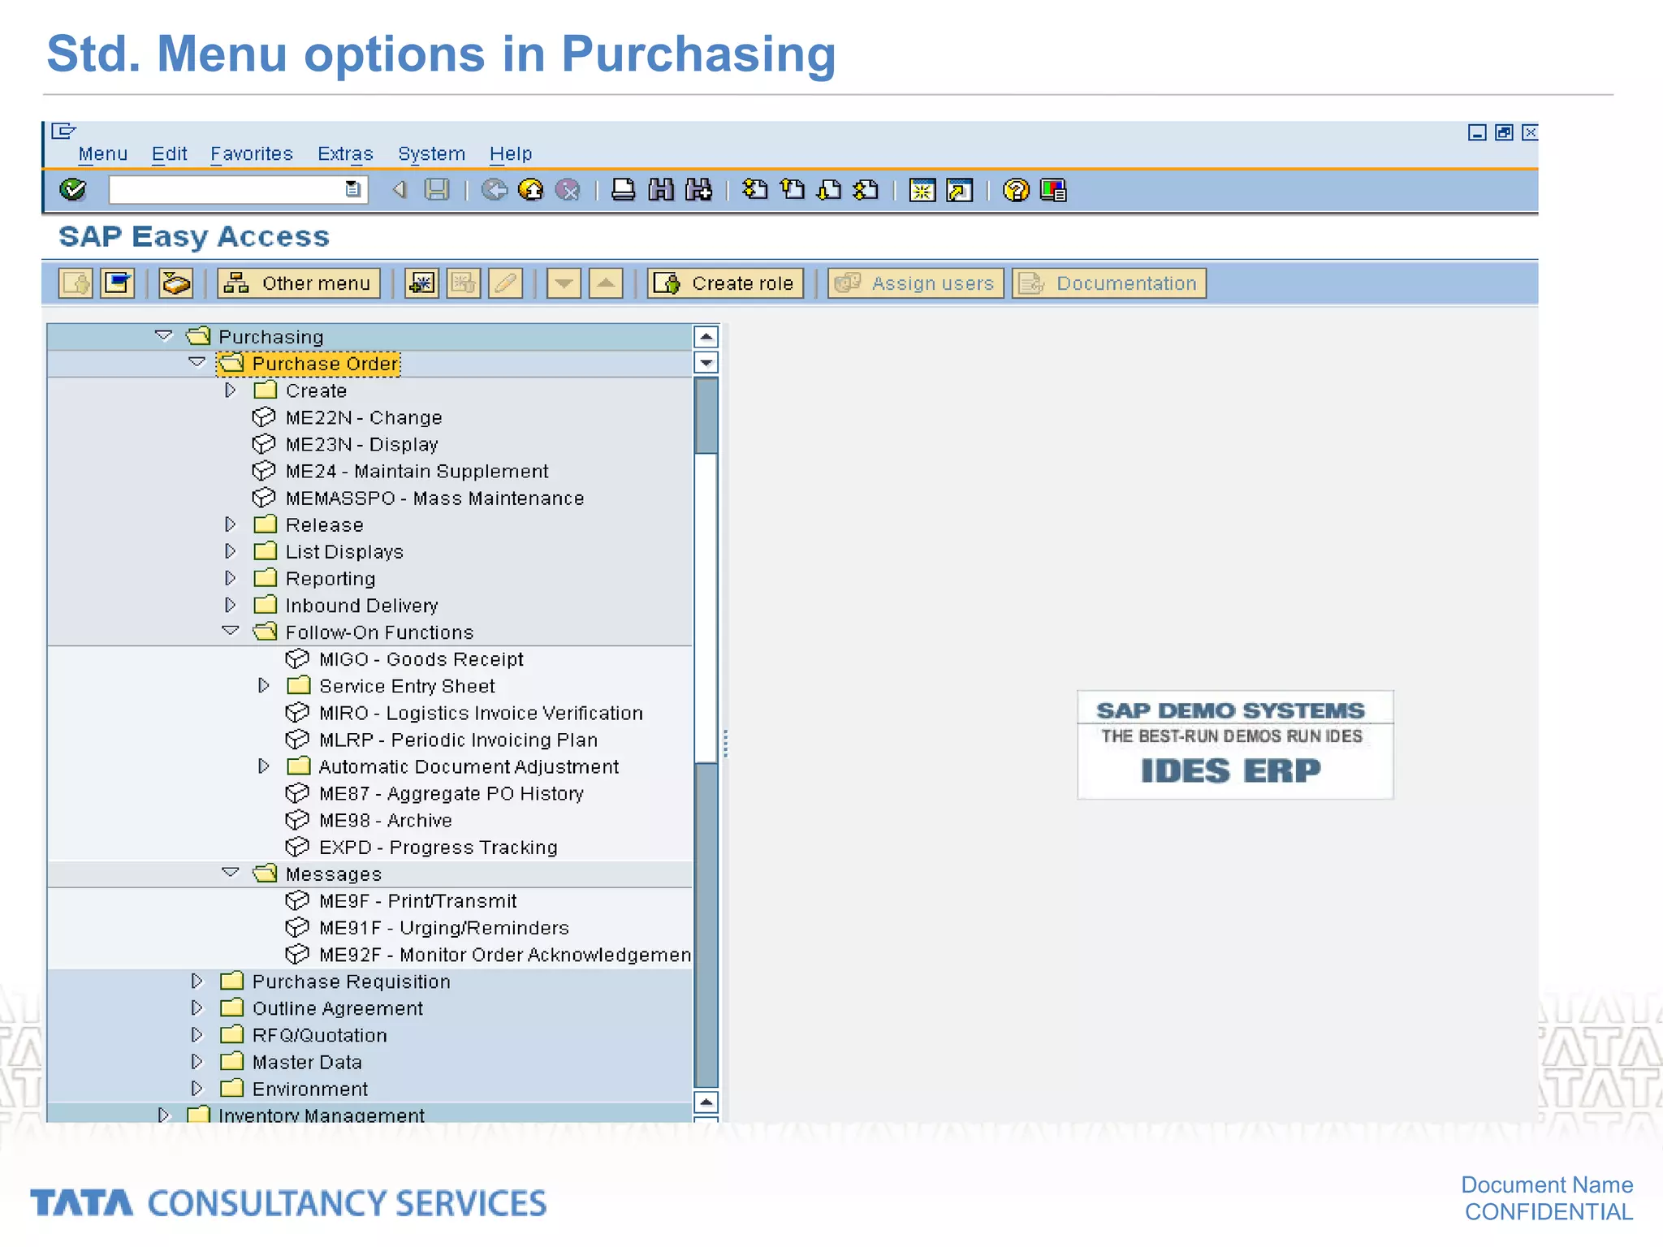Viewport: 1663px width, 1247px height.
Task: Click the Save diskette icon
Action: (x=437, y=190)
